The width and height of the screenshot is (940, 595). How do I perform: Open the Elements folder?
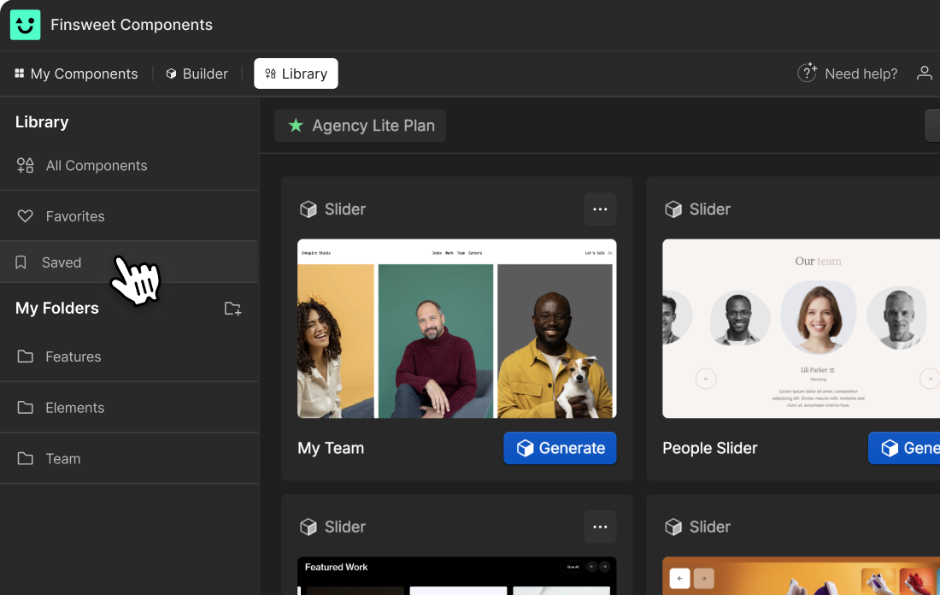point(129,407)
